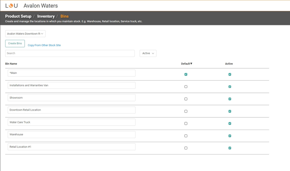Viewport: 290px width, 171px height.
Task: Click the Create Bins button
Action: pos(15,44)
